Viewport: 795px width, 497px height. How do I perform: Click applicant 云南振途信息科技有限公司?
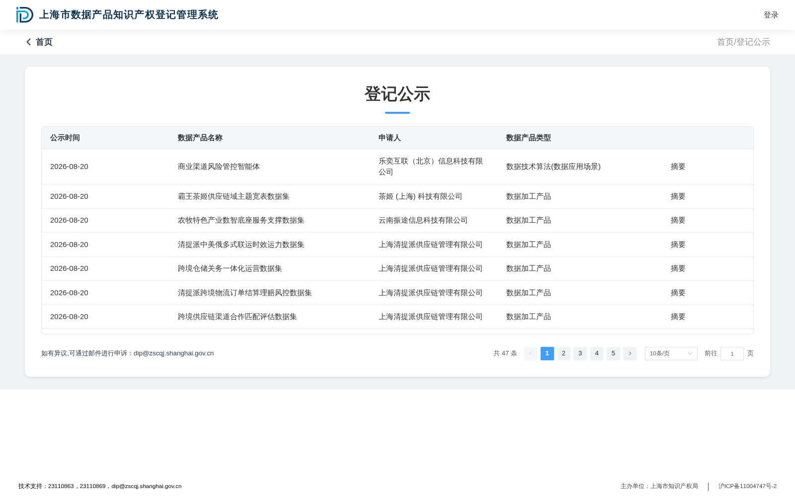423,220
